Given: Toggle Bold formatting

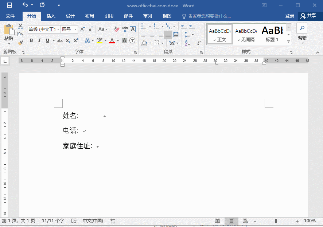Looking at the screenshot, I should pos(31,40).
